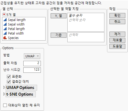Click the 취소 button
Viewport: 128px width, 111px height.
point(117,22)
